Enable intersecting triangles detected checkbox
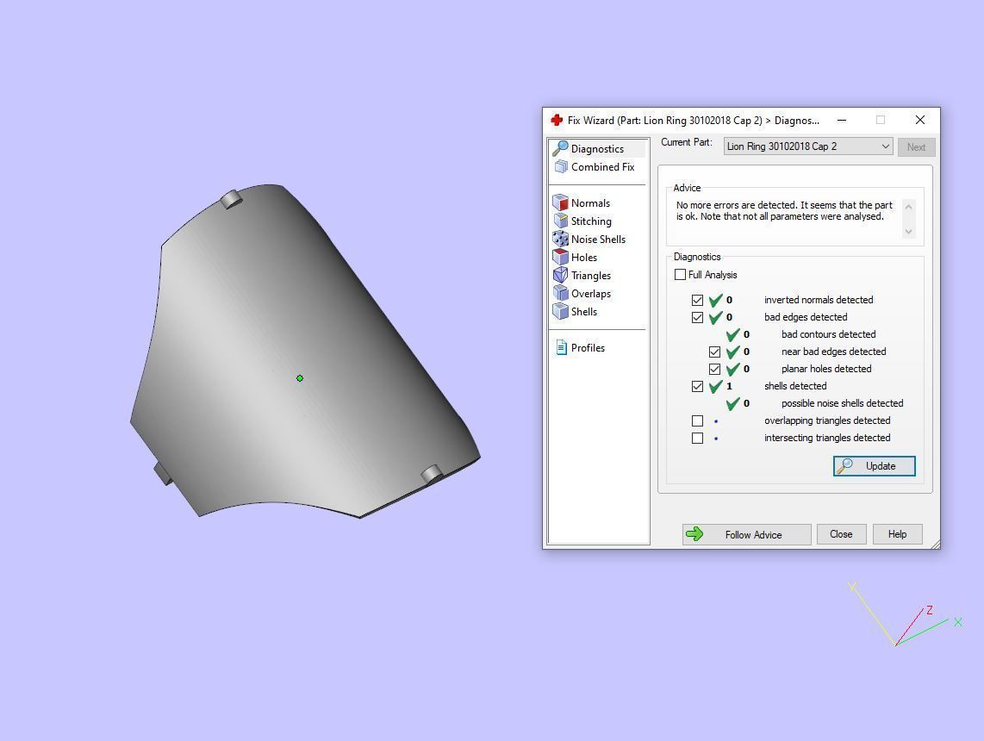Screen dimensions: 984x741 point(697,438)
